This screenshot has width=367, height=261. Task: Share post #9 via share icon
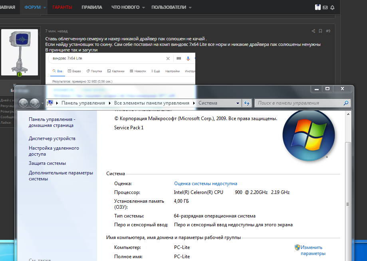click(x=313, y=31)
